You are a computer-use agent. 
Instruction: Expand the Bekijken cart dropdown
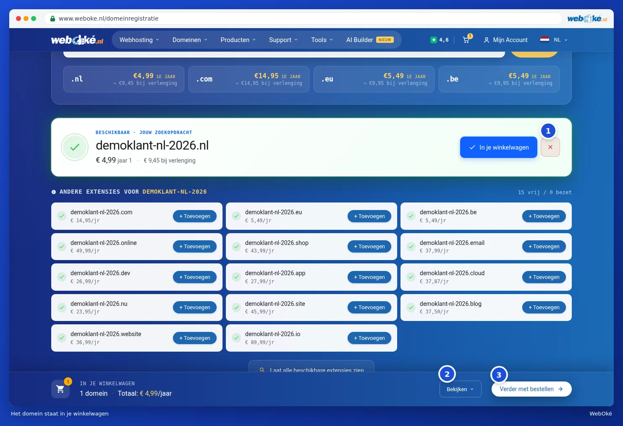coord(460,389)
